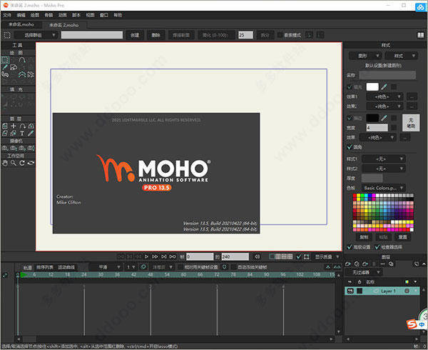
Task: Select the Zoom Workspace magnifier tool
Action: [14, 163]
